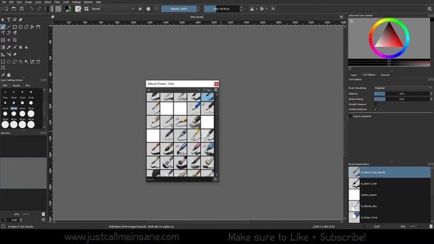Adjust the Stroke Ending slider

pos(401,99)
